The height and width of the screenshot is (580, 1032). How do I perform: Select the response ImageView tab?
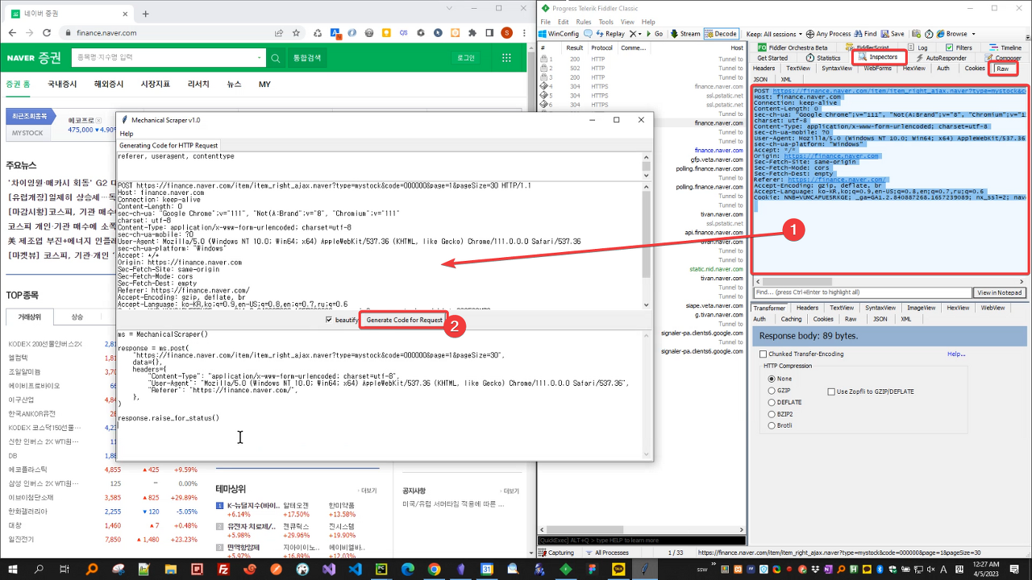pos(921,308)
